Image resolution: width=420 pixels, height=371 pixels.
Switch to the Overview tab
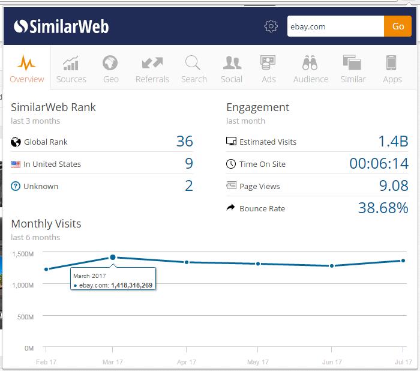pos(27,69)
